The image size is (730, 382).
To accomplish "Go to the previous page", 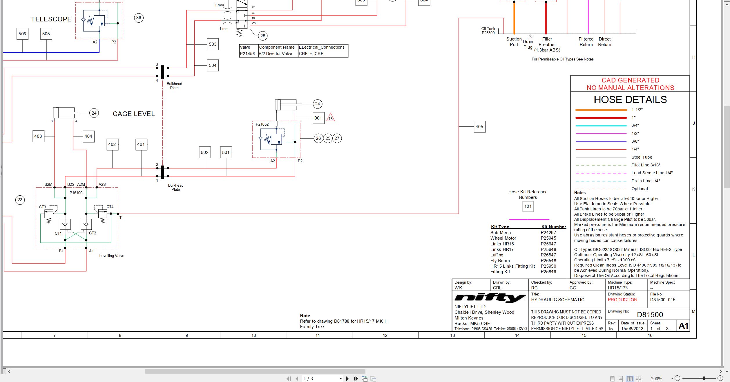I will [x=297, y=379].
